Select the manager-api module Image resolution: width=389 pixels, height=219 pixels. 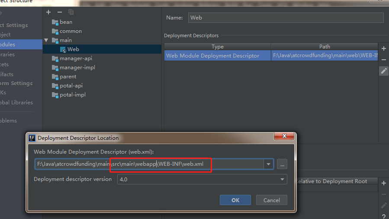point(76,58)
